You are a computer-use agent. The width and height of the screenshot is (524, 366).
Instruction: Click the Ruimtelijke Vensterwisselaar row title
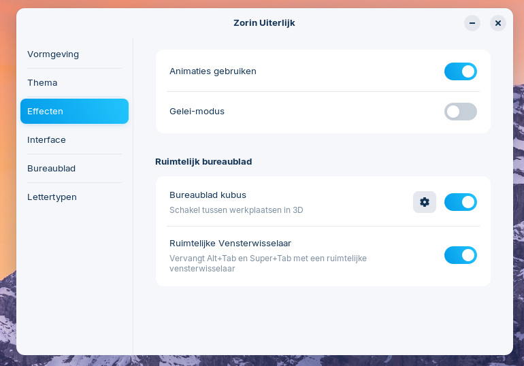230,243
